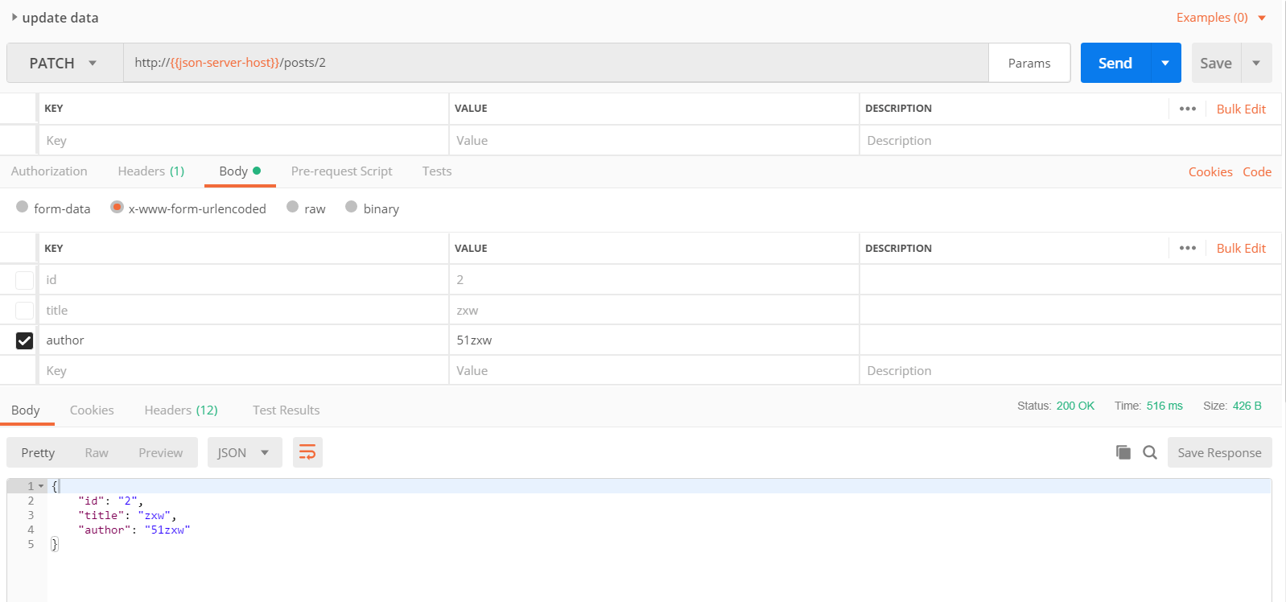Send the PATCH request
Image resolution: width=1286 pixels, height=602 pixels.
coord(1115,63)
